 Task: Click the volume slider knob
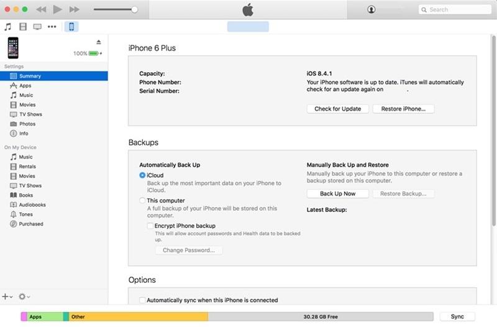click(134, 9)
